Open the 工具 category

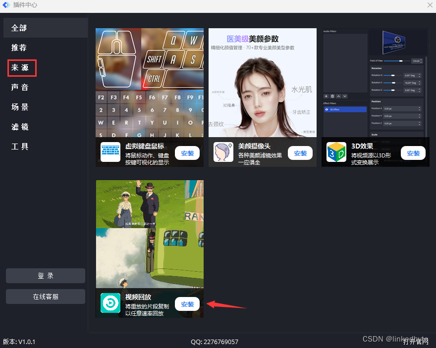(20, 147)
